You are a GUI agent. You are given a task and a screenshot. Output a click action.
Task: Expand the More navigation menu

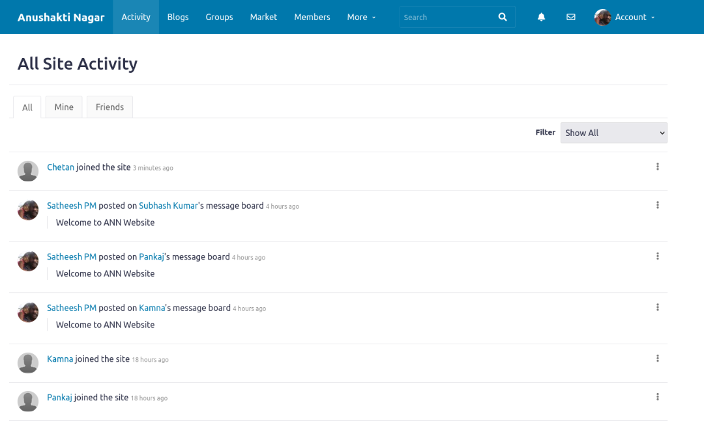(361, 17)
